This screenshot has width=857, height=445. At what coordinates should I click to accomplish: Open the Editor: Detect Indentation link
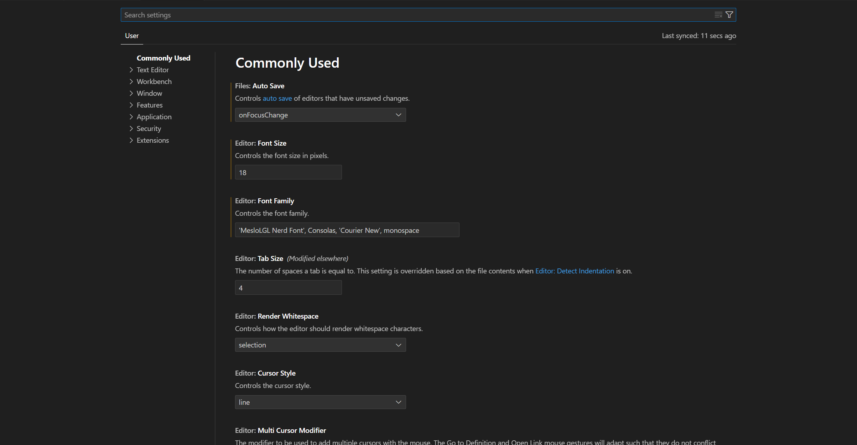click(574, 271)
